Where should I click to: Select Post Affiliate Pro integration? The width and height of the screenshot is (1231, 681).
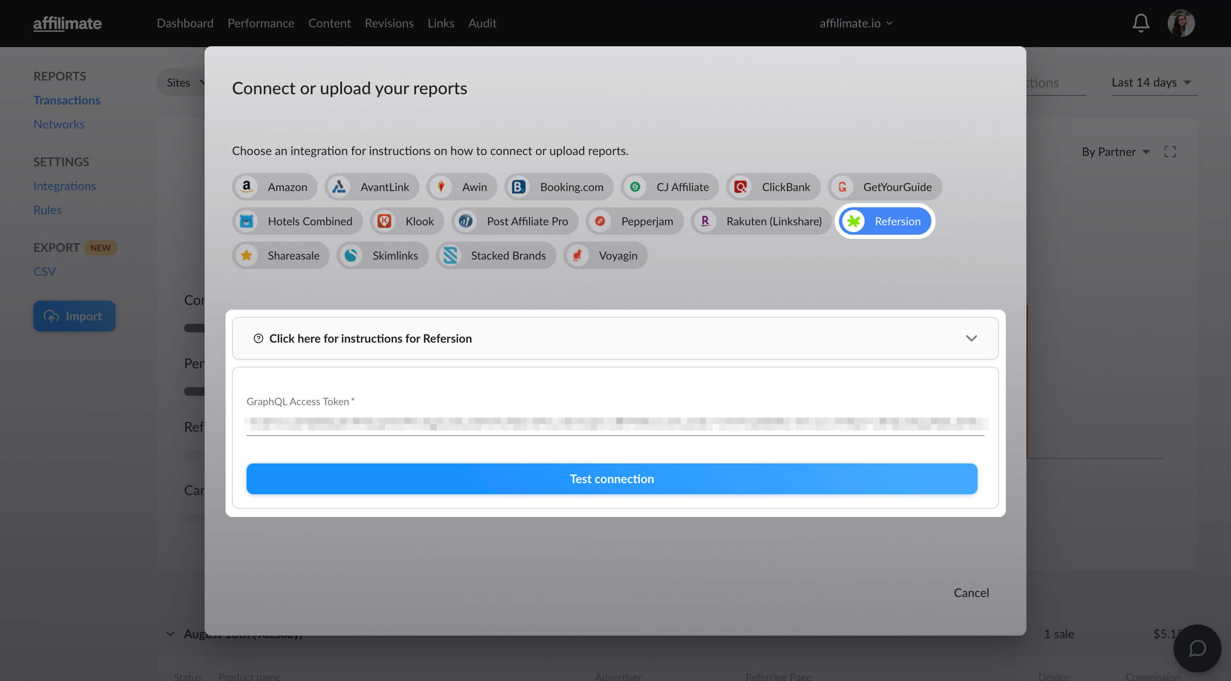click(514, 221)
